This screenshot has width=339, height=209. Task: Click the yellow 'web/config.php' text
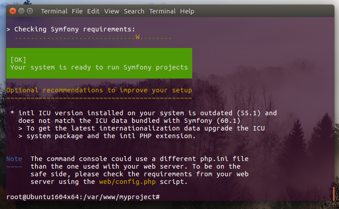pyautogui.click(x=128, y=182)
